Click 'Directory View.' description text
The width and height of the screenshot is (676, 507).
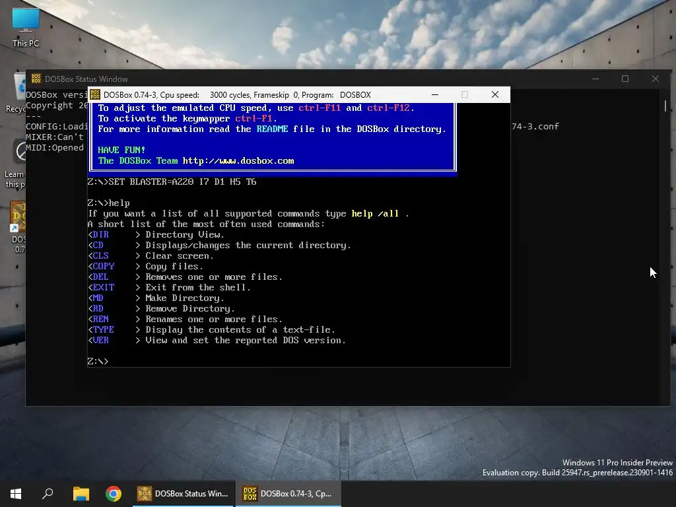tap(185, 234)
